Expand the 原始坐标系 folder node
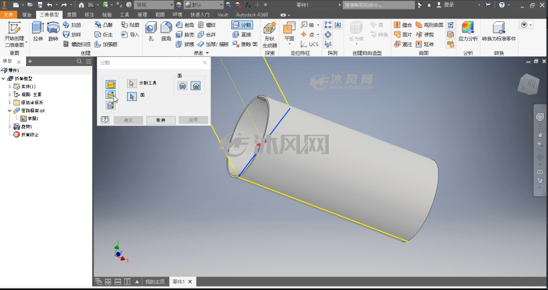548x290 pixels. click(x=10, y=102)
